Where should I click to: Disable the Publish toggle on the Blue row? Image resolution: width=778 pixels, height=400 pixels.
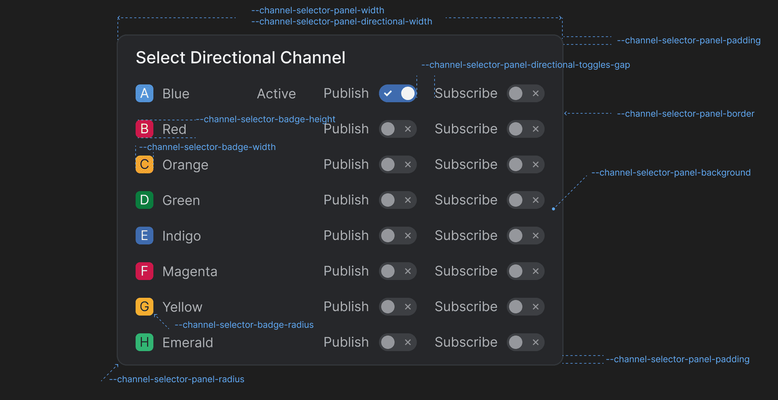coord(398,93)
